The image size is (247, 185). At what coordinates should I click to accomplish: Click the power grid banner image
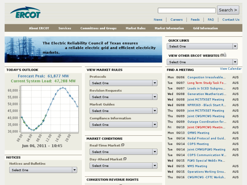83,50
